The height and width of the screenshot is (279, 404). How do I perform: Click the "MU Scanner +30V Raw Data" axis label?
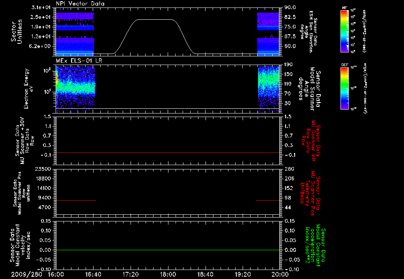pos(25,141)
